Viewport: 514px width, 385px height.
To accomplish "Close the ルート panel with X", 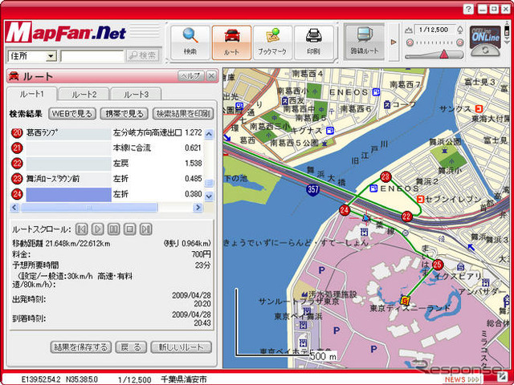I will [211, 76].
